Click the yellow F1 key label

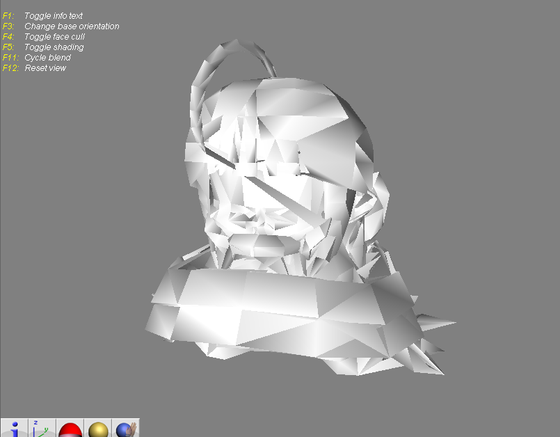click(8, 15)
